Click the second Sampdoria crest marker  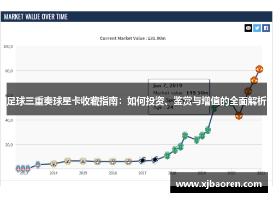[155, 160]
